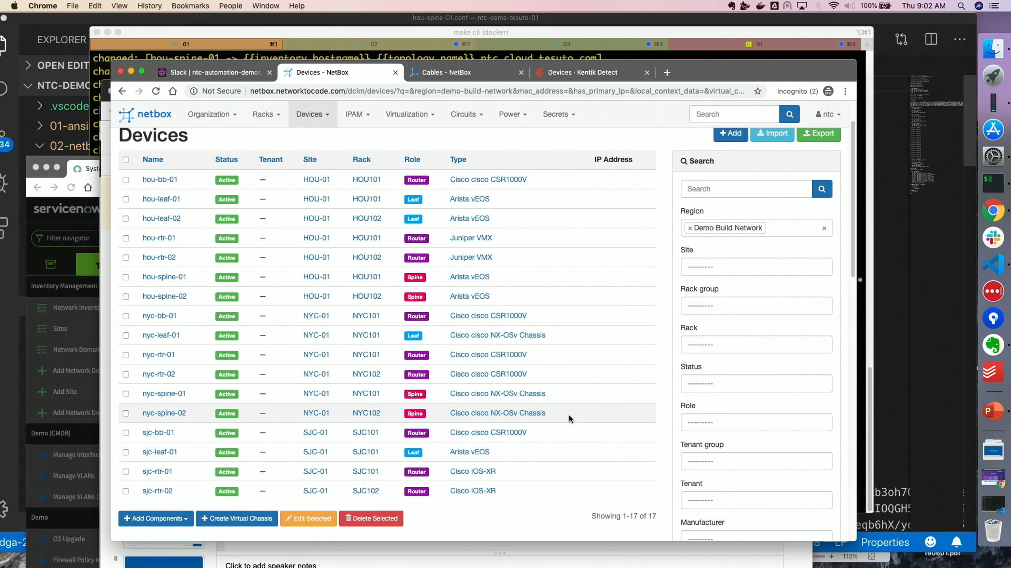Image resolution: width=1011 pixels, height=568 pixels.
Task: Open the VS Code split editor icon
Action: pos(931,39)
